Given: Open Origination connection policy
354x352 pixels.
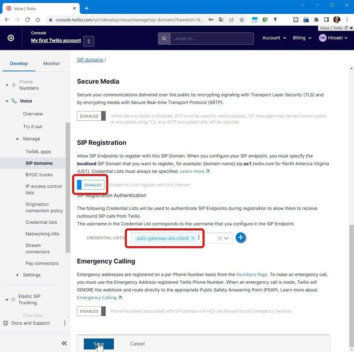Looking at the screenshot, I should (44, 207).
